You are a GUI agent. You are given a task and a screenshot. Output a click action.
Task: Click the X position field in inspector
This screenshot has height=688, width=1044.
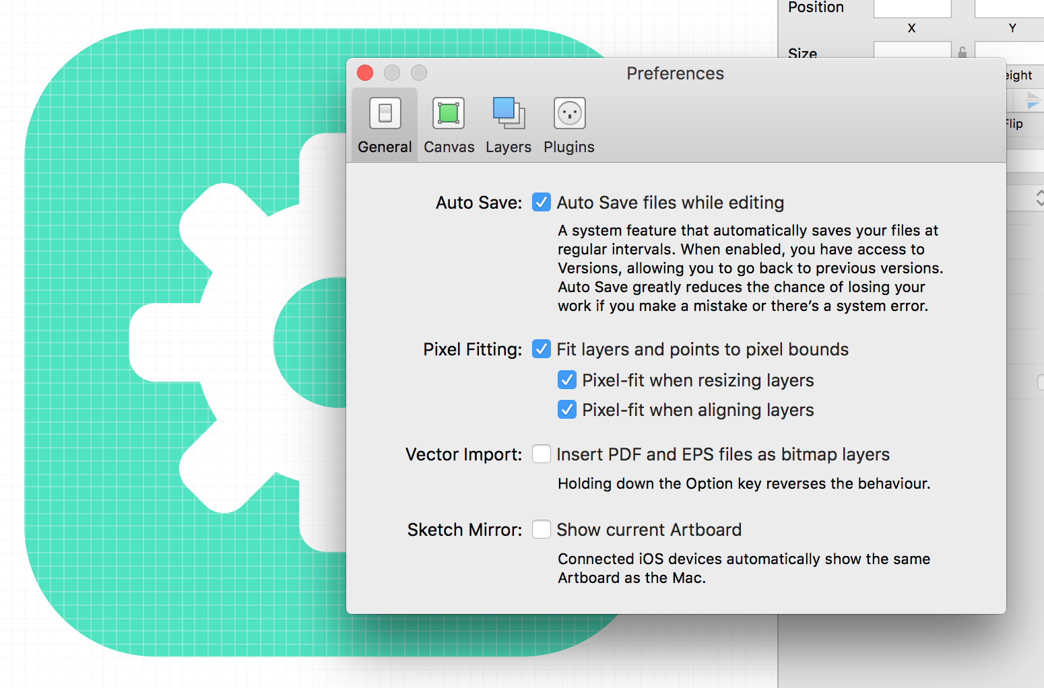[x=912, y=8]
